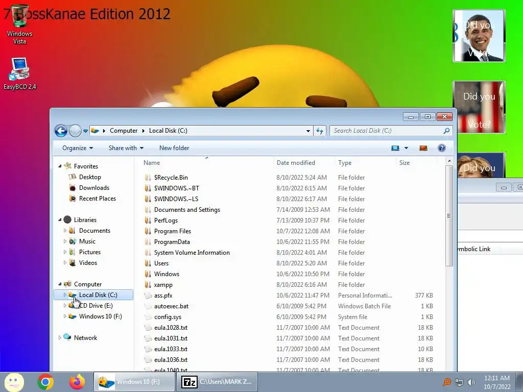Click the Local Disk (C:) breadcrumb segment
Screen dimensions: 523x392
click(x=168, y=131)
